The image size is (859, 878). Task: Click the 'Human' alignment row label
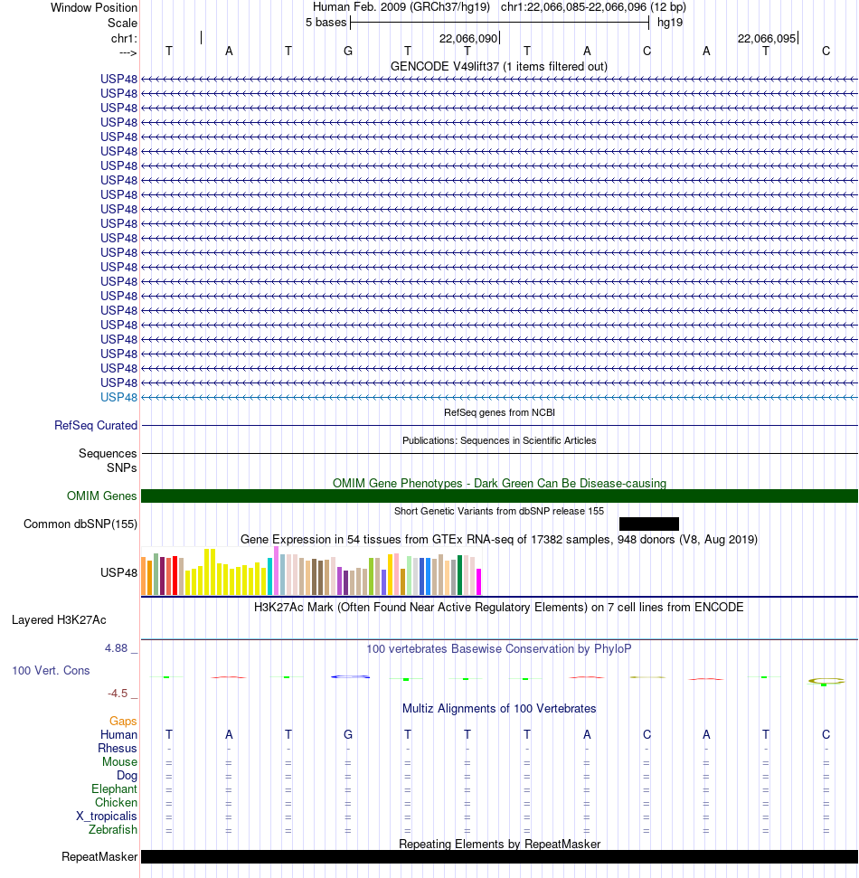[118, 734]
